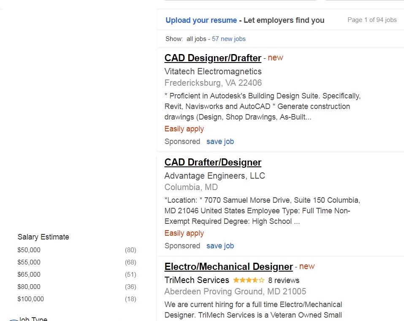Open the TriMech Services company name
The image size is (404, 321).
[x=197, y=280]
